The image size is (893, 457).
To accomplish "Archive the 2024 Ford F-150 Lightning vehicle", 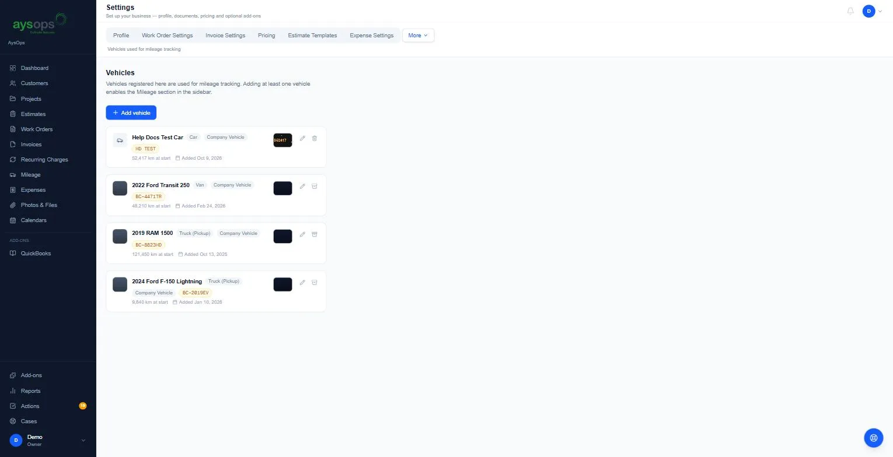I will tap(315, 283).
